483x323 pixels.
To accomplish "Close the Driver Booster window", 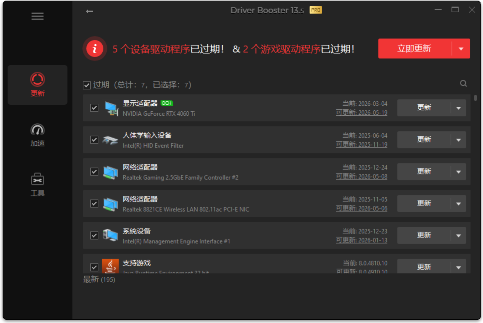I will (472, 10).
